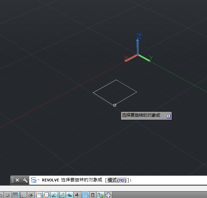Screen dimensions: 207x198
Task: Toggle Grid Display in status bar
Action: [15, 195]
